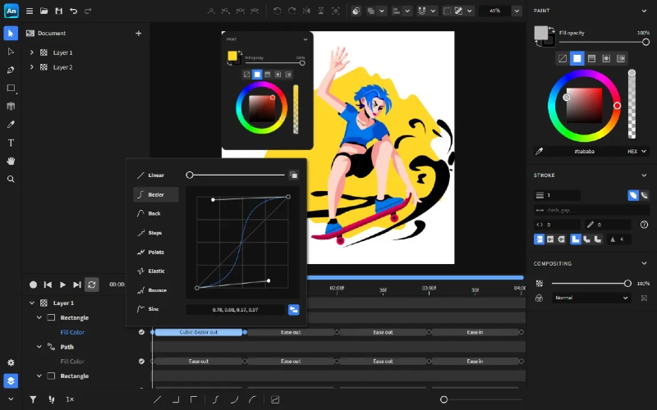Click the 1× playback speed button
The height and width of the screenshot is (410, 657).
pos(70,399)
